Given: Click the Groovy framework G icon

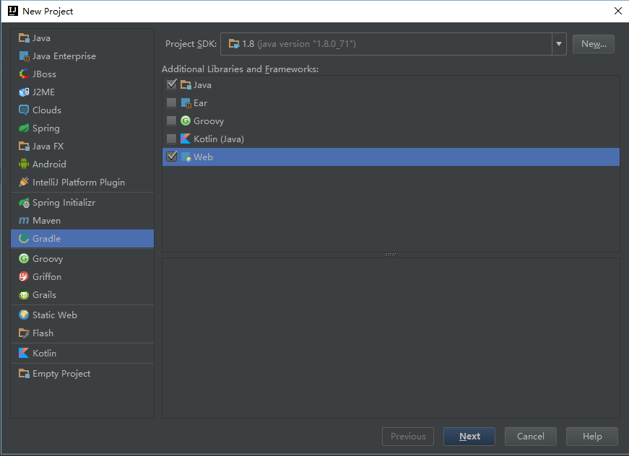Looking at the screenshot, I should pyautogui.click(x=186, y=120).
